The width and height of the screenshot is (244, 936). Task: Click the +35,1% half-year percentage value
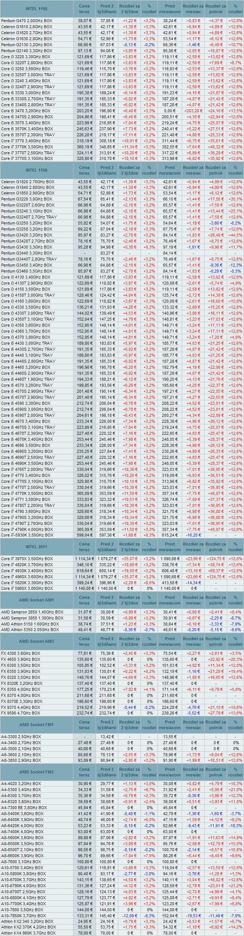pos(235,199)
